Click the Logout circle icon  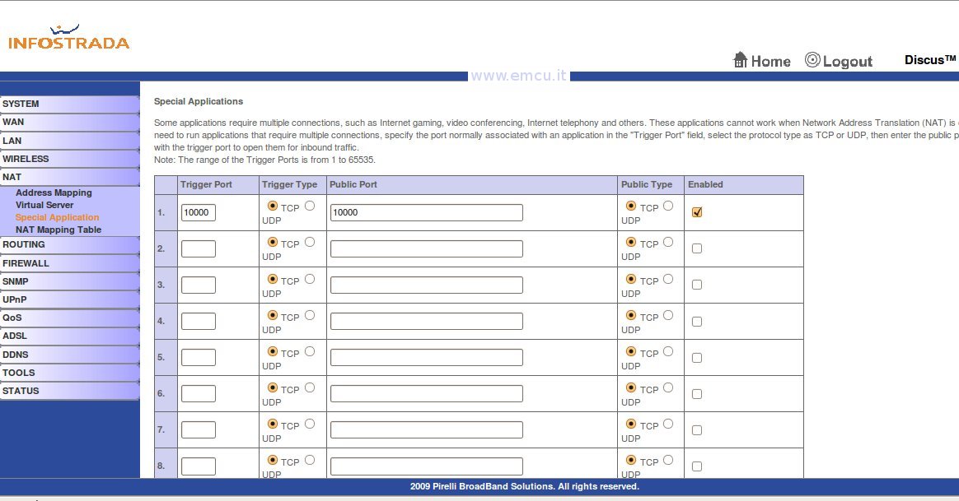click(812, 60)
